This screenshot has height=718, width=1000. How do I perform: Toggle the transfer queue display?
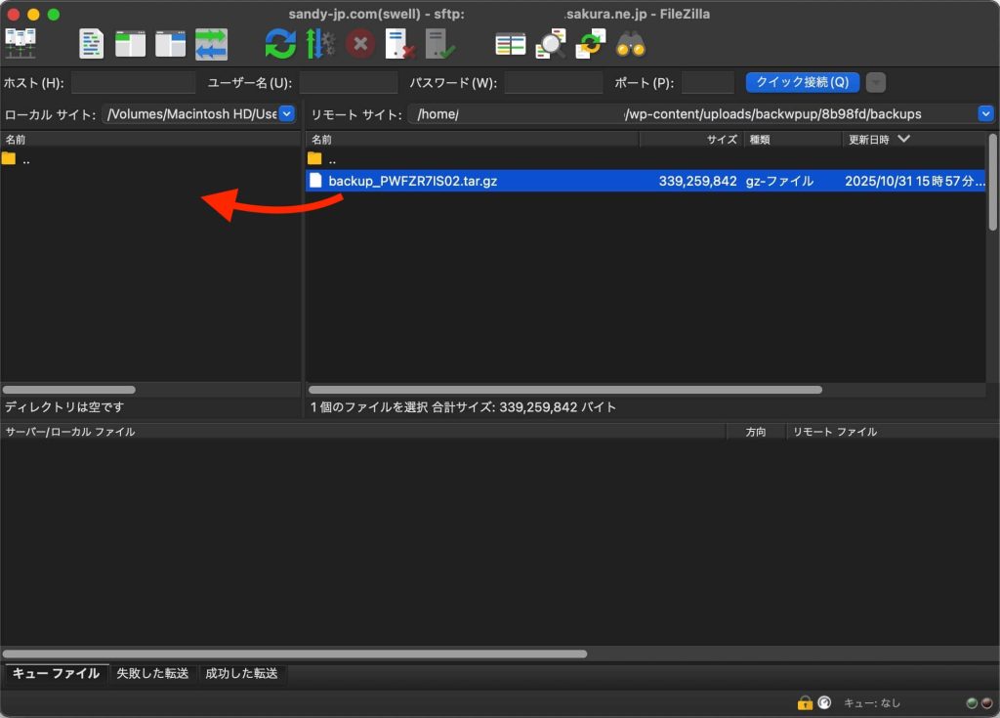pyautogui.click(x=210, y=44)
